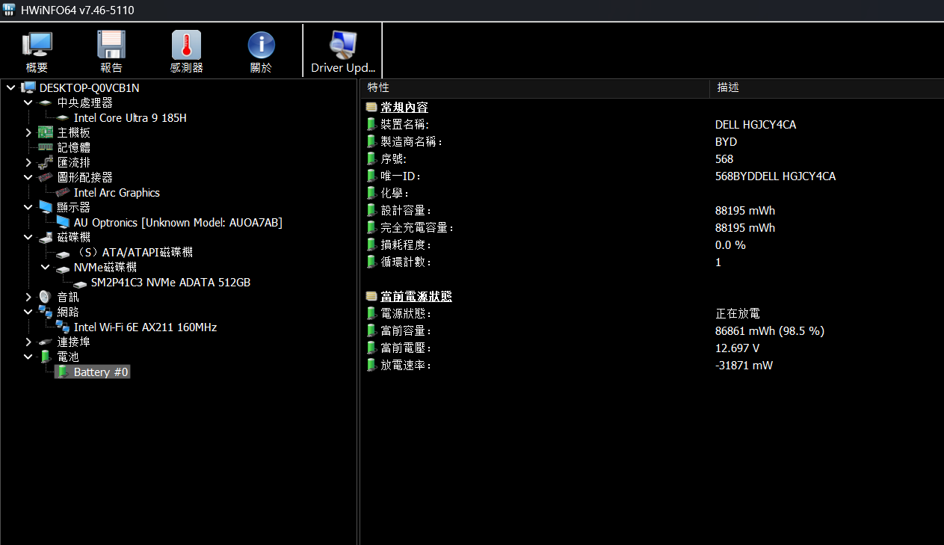Click the port icon beside 連接埠

pyautogui.click(x=46, y=342)
